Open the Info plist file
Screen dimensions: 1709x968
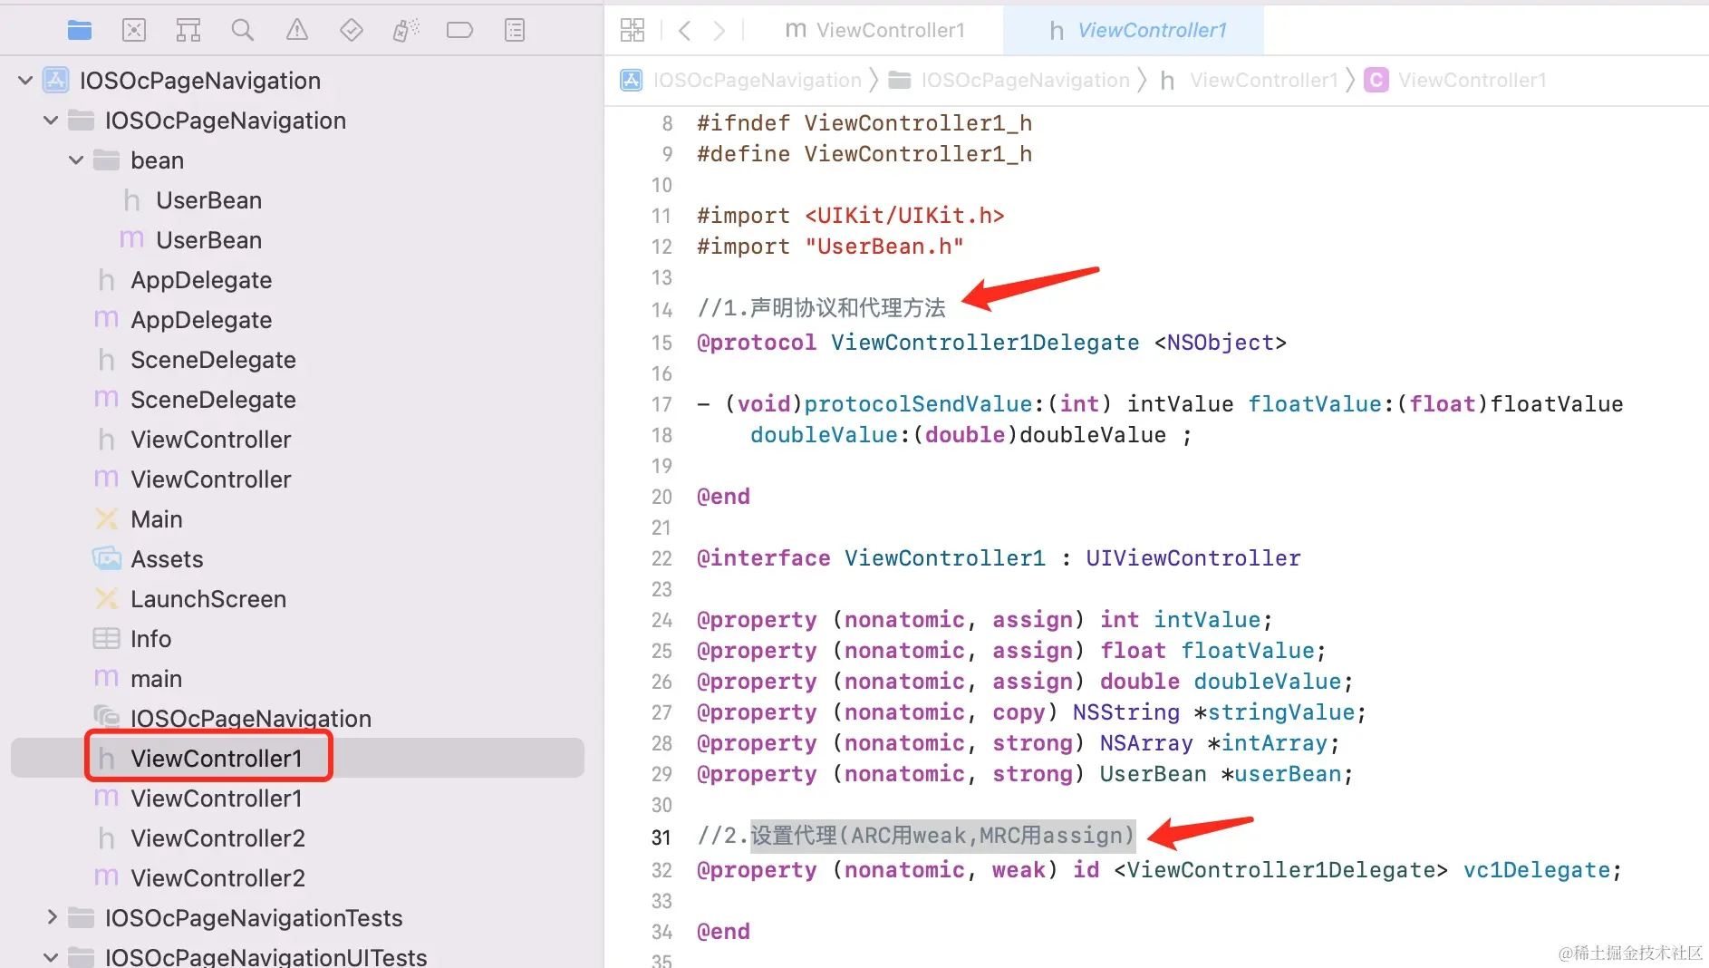tap(150, 639)
